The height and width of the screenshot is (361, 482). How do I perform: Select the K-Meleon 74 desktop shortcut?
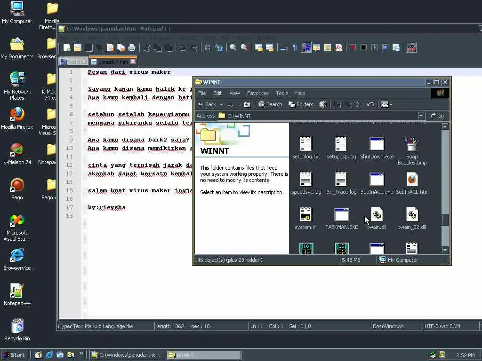[x=17, y=153]
